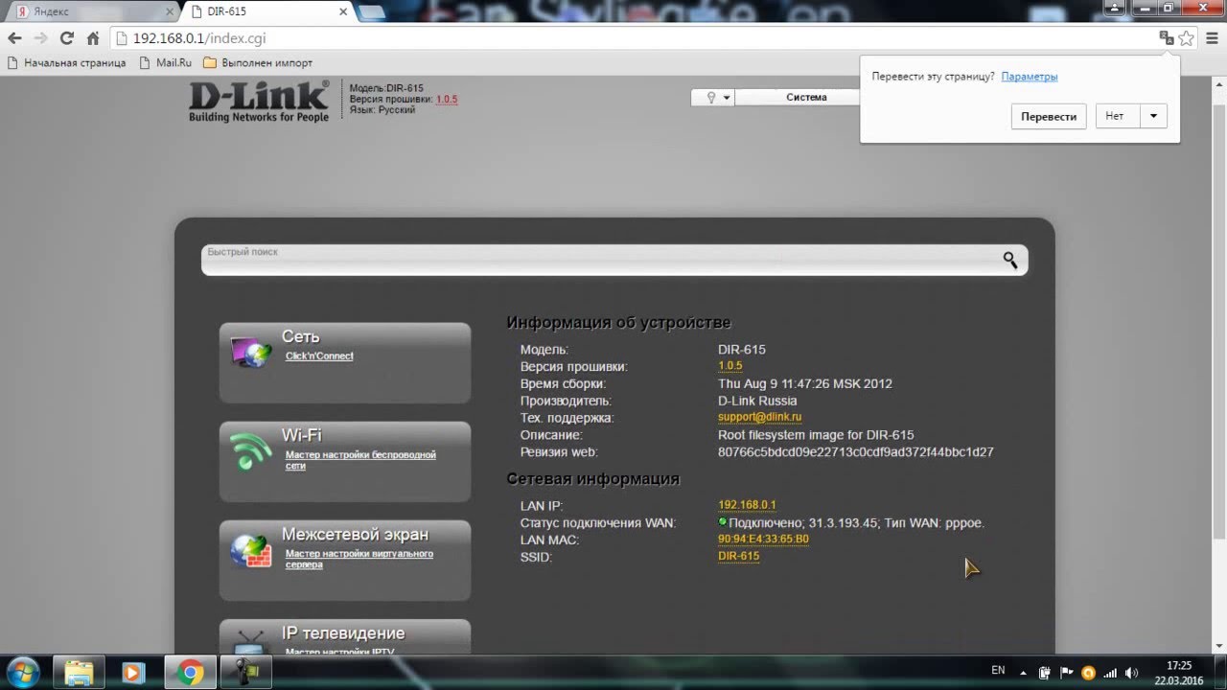Viewport: 1227px width, 690px height.
Task: Open the Выполнен импорт bookmarks folder
Action: (x=258, y=63)
